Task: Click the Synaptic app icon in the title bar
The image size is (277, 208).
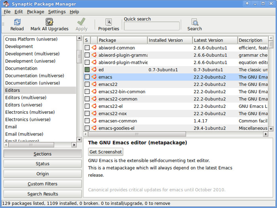Action: click(x=6, y=4)
